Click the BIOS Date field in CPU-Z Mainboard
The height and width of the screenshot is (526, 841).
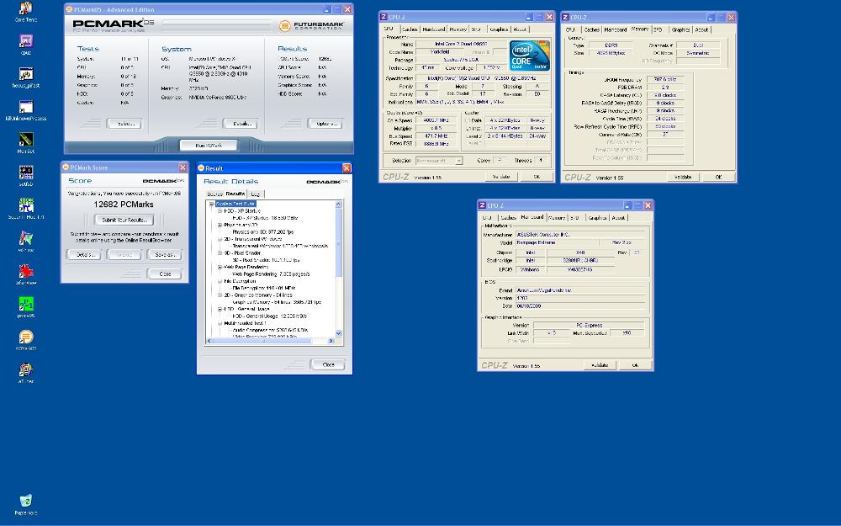click(579, 306)
